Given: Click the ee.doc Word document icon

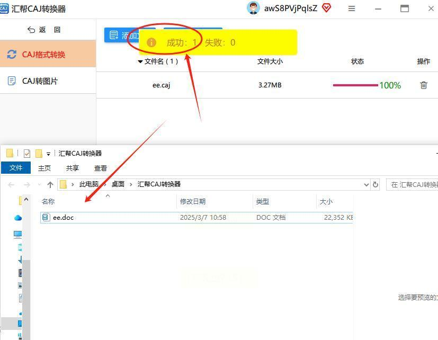Looking at the screenshot, I should tap(46, 217).
